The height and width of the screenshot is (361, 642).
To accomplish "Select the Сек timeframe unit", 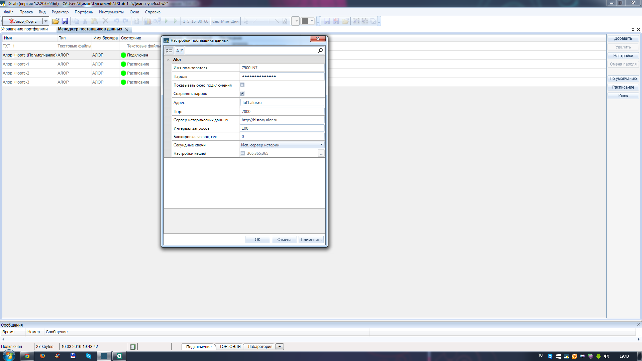I will click(x=216, y=21).
